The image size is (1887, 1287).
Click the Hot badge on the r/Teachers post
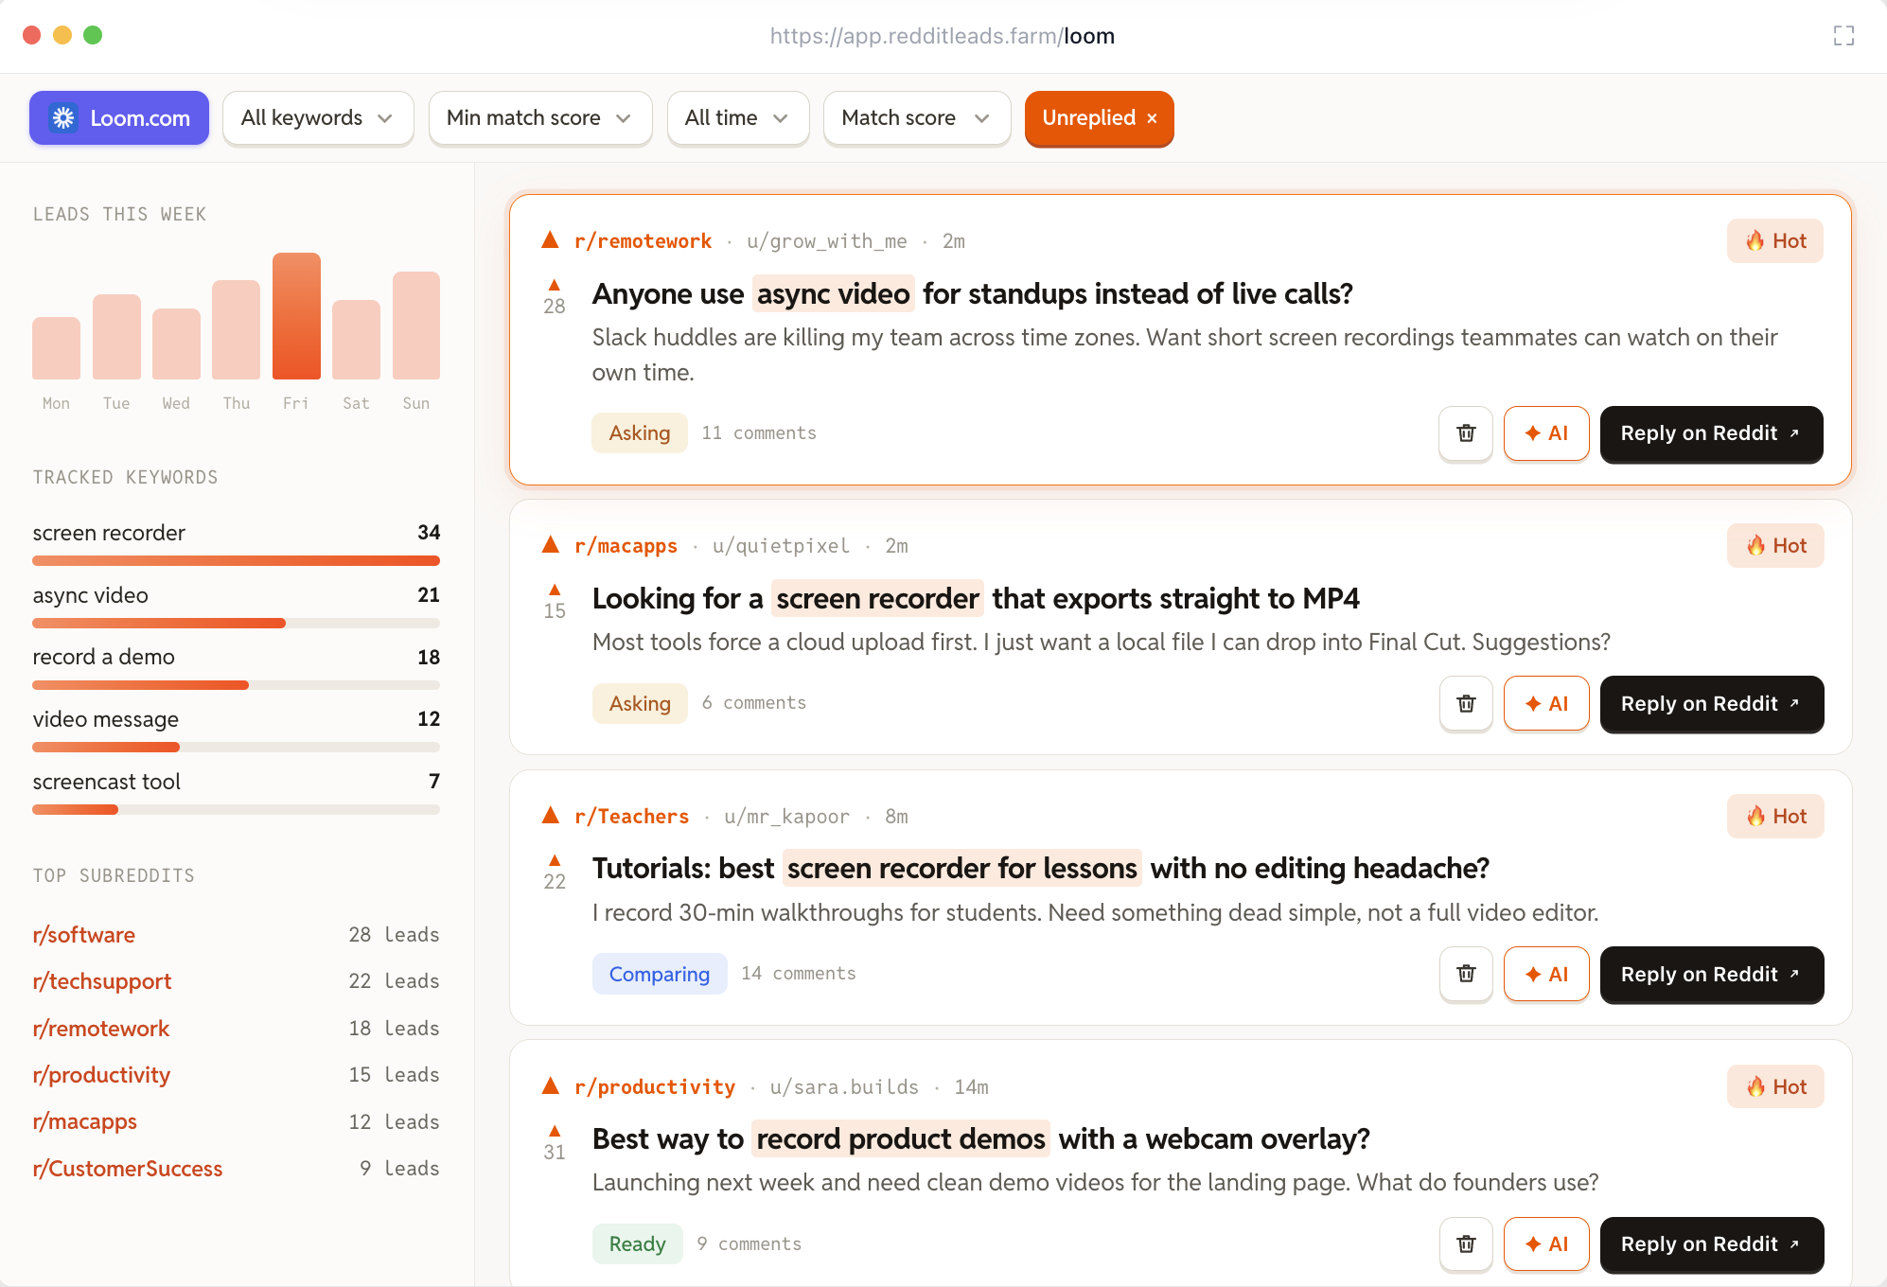tap(1775, 817)
